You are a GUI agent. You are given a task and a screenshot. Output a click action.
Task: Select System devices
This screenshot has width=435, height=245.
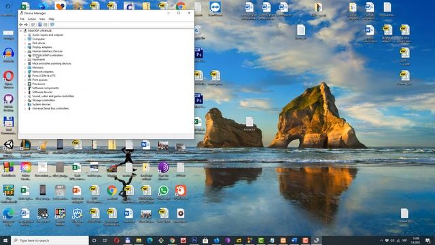click(x=41, y=104)
